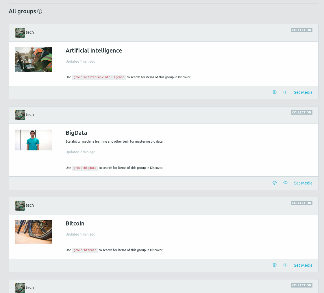Toggle eye visibility for Artificial Intelligence group
Viewport: 324px width, 293px height.
[285, 92]
